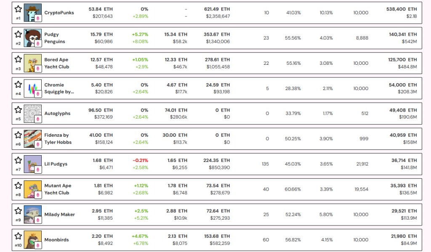Open the CryptoPunks collection thumbnail

[33, 13]
